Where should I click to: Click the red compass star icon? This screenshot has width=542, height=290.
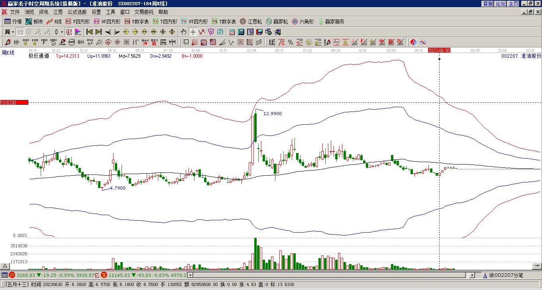click(118, 42)
